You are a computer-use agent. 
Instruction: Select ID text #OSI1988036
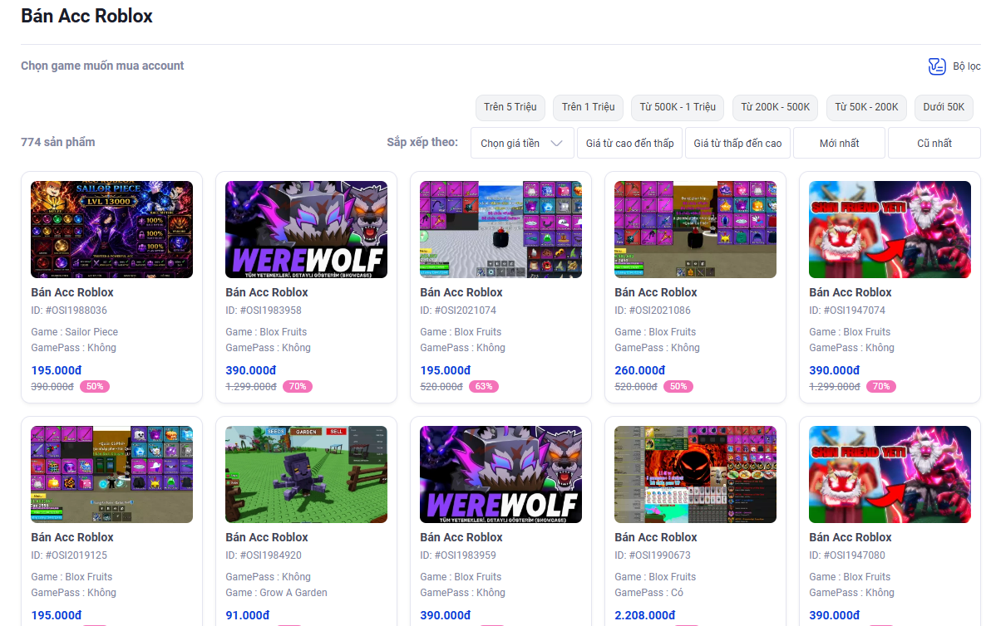[69, 311]
